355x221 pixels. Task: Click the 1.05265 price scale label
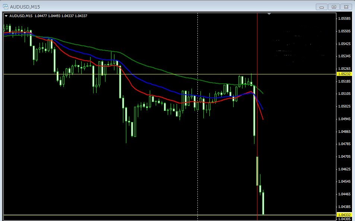344,69
